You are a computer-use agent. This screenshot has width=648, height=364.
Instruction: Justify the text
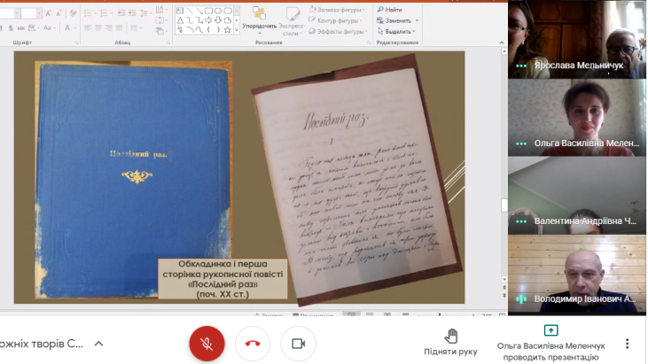click(119, 28)
